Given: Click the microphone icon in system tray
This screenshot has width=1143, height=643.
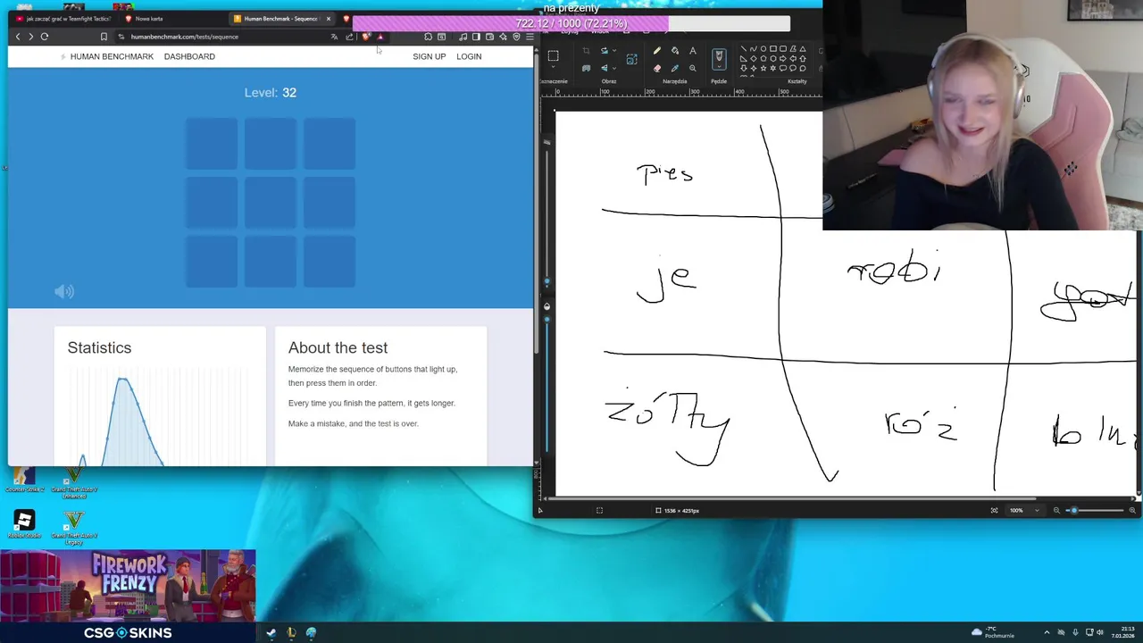Looking at the screenshot, I should pos(1075,632).
